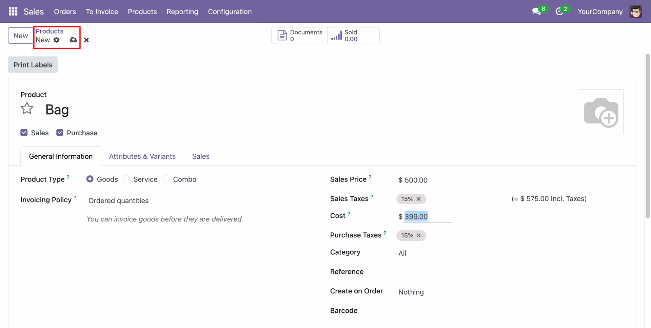Open the apps grid home menu
This screenshot has height=328, width=651.
[13, 12]
